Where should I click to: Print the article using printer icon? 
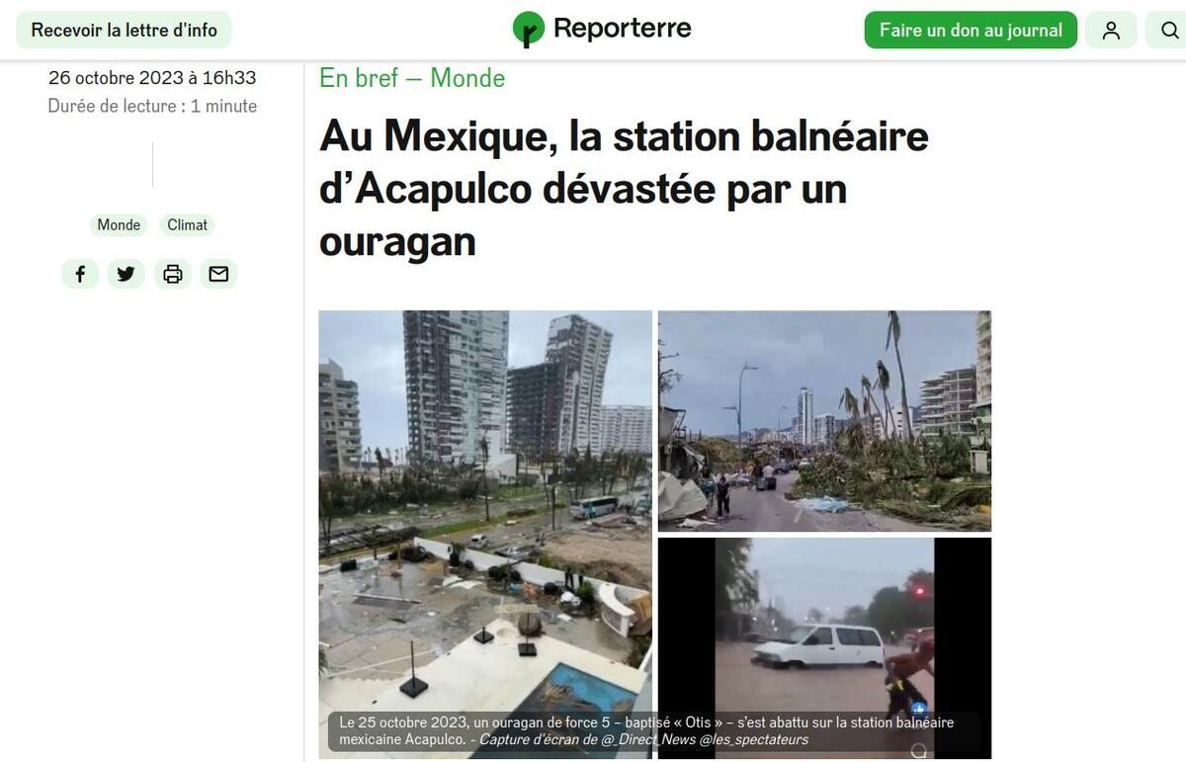click(173, 274)
